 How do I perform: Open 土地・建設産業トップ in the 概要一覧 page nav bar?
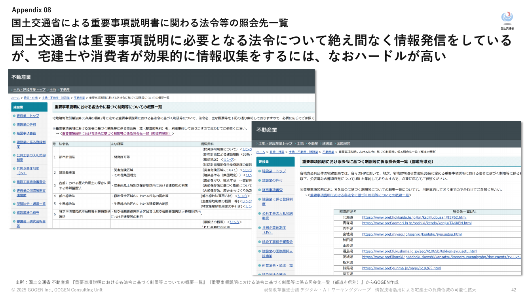(x=30, y=90)
